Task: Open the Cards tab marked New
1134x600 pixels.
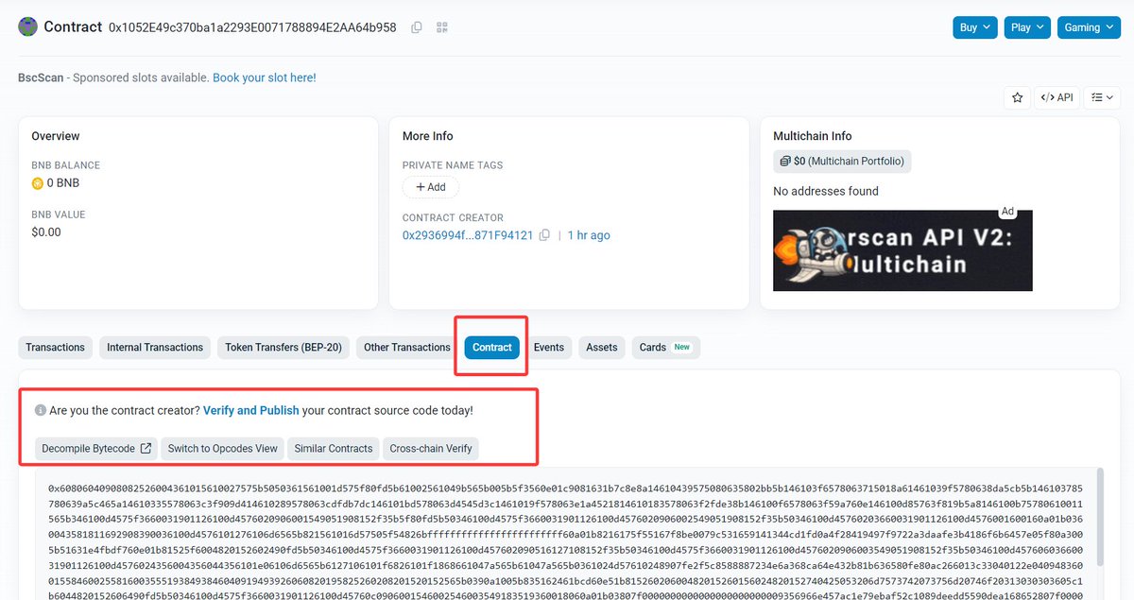Action: (x=665, y=348)
